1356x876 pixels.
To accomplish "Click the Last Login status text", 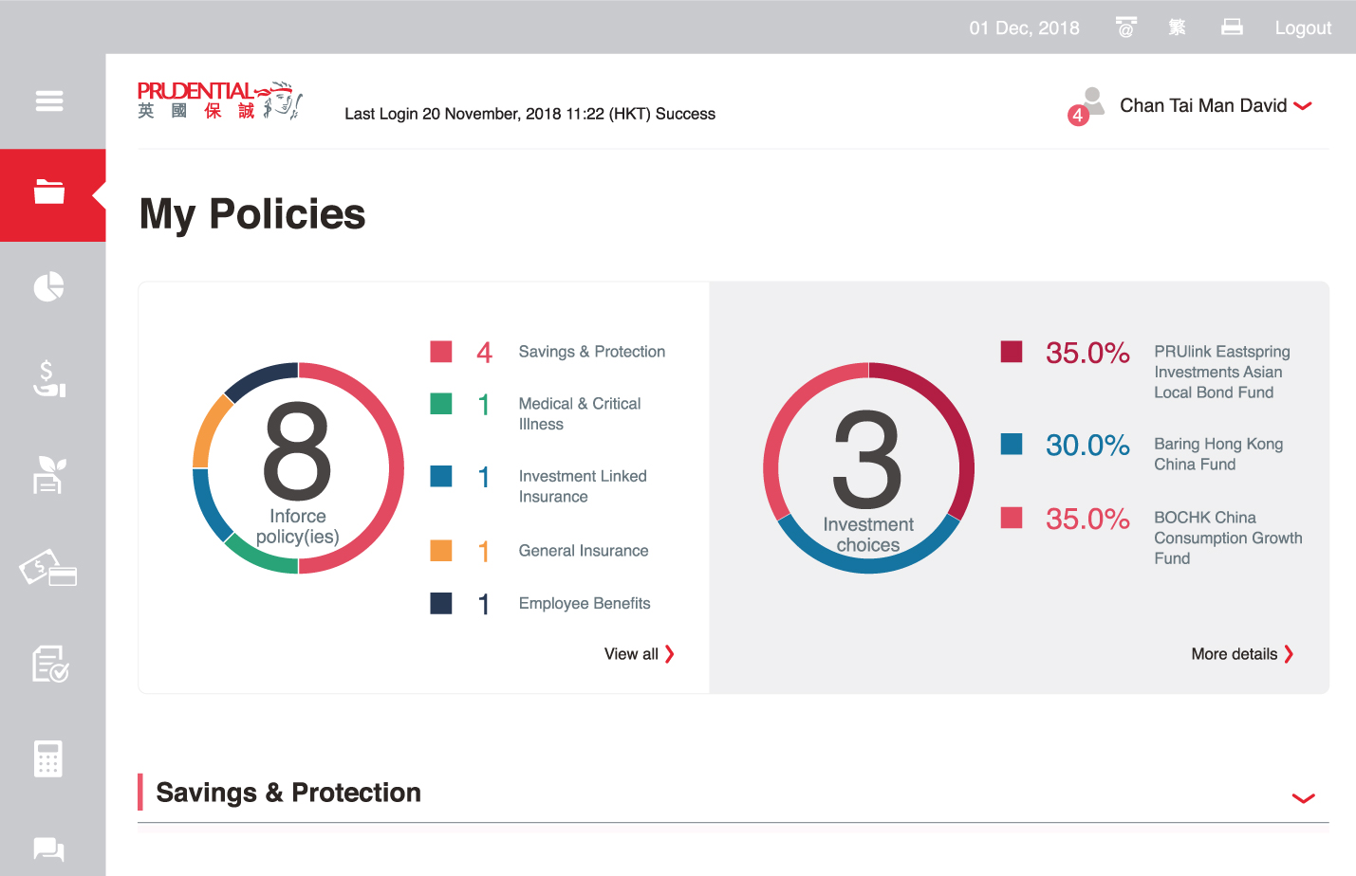I will click(529, 114).
